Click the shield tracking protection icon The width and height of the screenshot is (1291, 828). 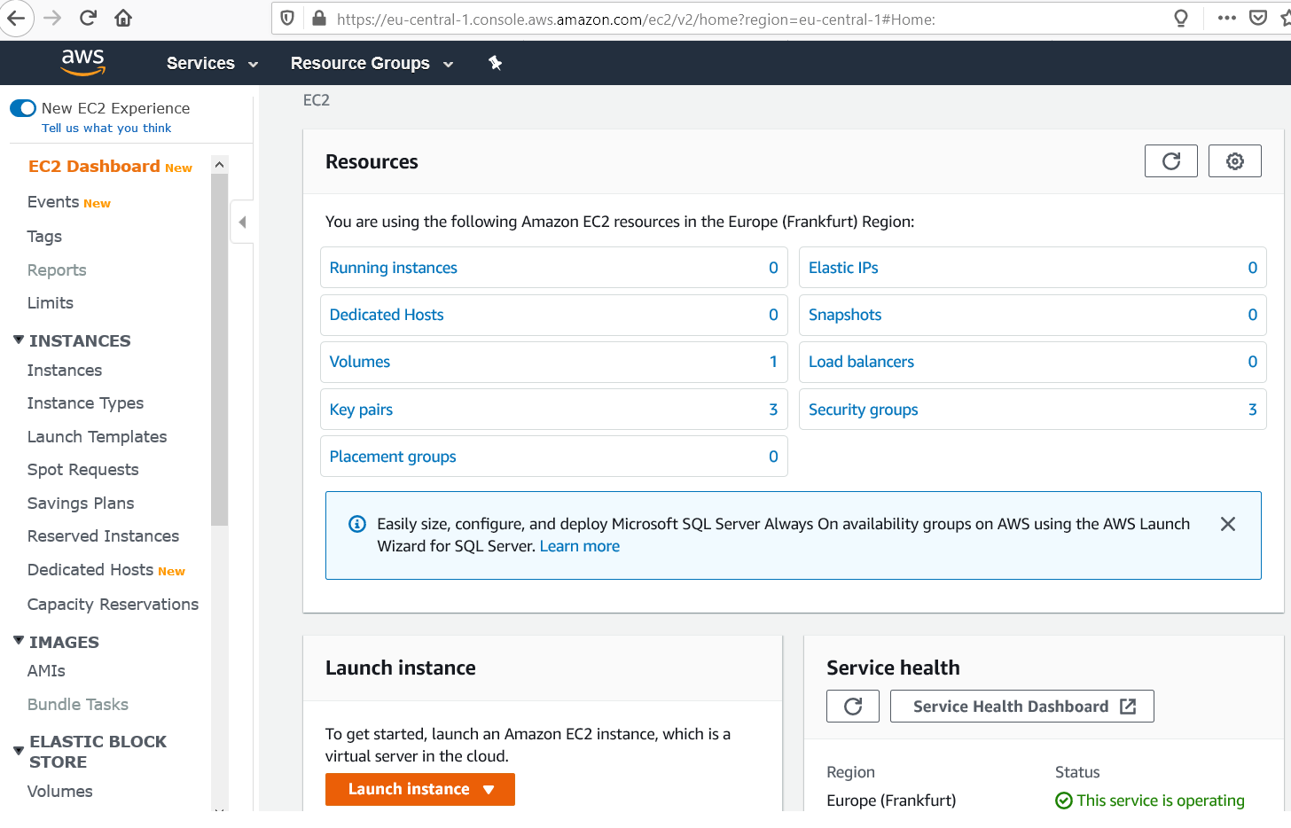(287, 19)
